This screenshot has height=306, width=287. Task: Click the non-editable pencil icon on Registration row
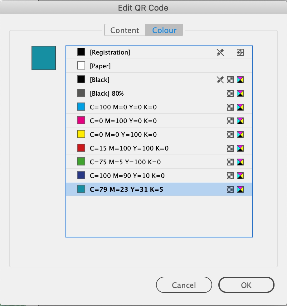(220, 52)
